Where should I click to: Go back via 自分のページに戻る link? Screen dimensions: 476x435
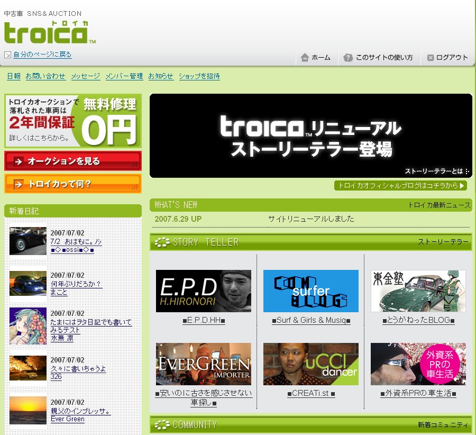coord(42,55)
